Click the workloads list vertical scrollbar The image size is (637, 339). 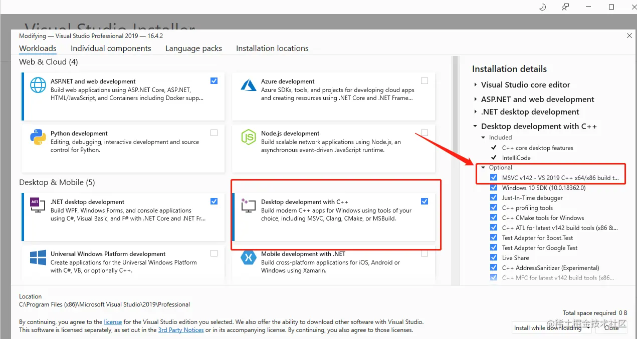tap(456, 170)
